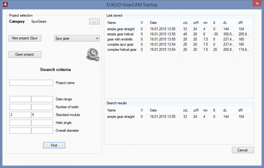264x168 pixels.
Task: Click the New project (Spur button
Action: point(25,38)
